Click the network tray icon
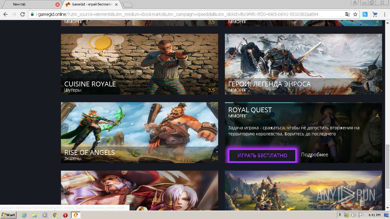The image size is (390, 219). 346,215
